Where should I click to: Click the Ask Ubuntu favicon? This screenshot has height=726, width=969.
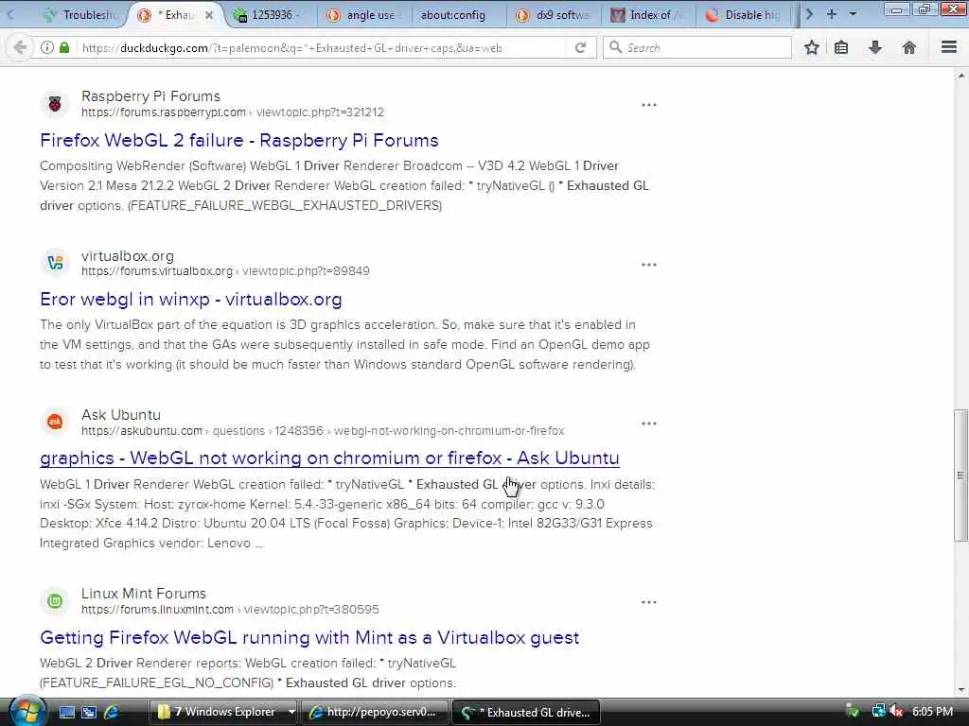55,422
